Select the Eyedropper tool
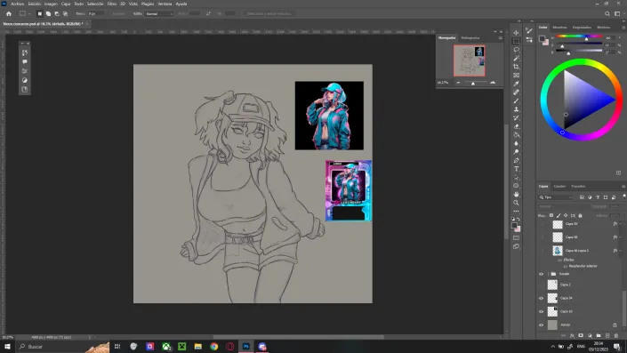This screenshot has width=627, height=353. [516, 84]
